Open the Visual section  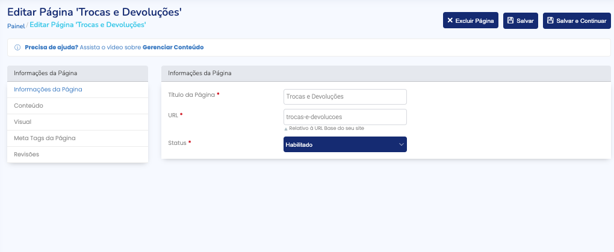tap(23, 122)
